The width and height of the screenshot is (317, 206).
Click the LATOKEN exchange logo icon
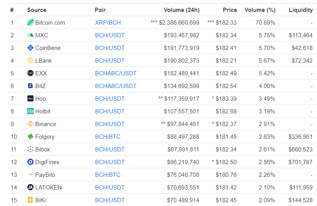(x=30, y=188)
